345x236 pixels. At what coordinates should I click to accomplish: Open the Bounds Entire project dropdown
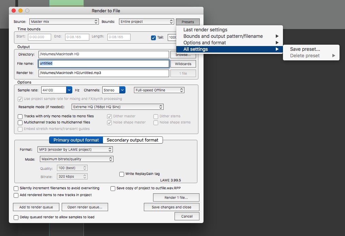[x=146, y=21]
